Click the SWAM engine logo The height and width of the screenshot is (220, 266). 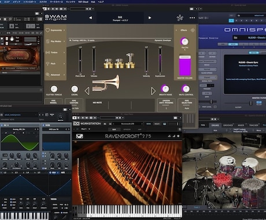(56, 17)
